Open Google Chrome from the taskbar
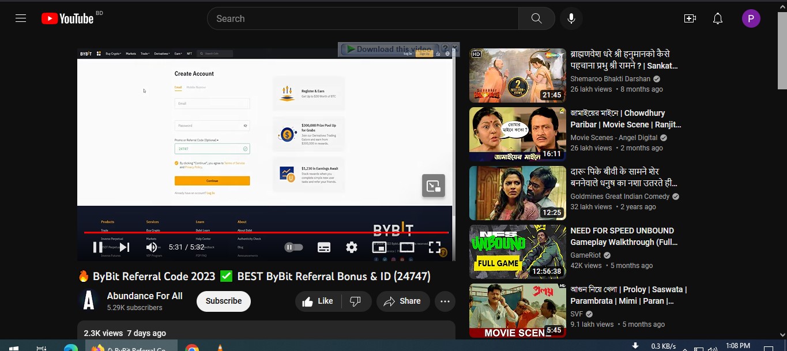This screenshot has width=787, height=351. (x=192, y=348)
